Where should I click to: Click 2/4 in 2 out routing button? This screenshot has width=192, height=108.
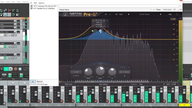167,10
